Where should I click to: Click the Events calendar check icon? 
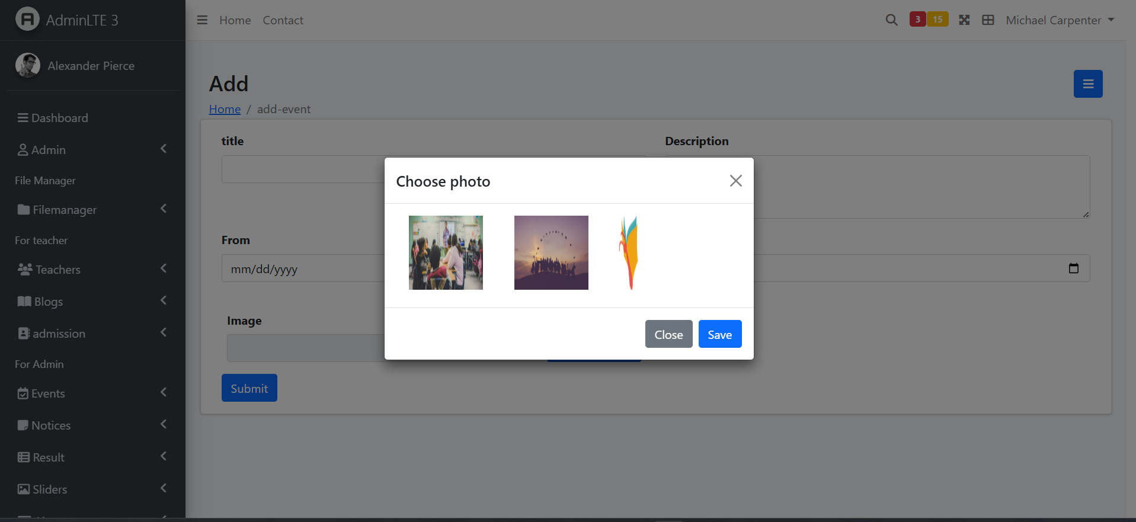tap(23, 393)
